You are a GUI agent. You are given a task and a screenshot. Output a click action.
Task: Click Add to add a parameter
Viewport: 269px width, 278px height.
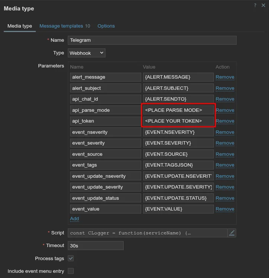tap(75, 219)
